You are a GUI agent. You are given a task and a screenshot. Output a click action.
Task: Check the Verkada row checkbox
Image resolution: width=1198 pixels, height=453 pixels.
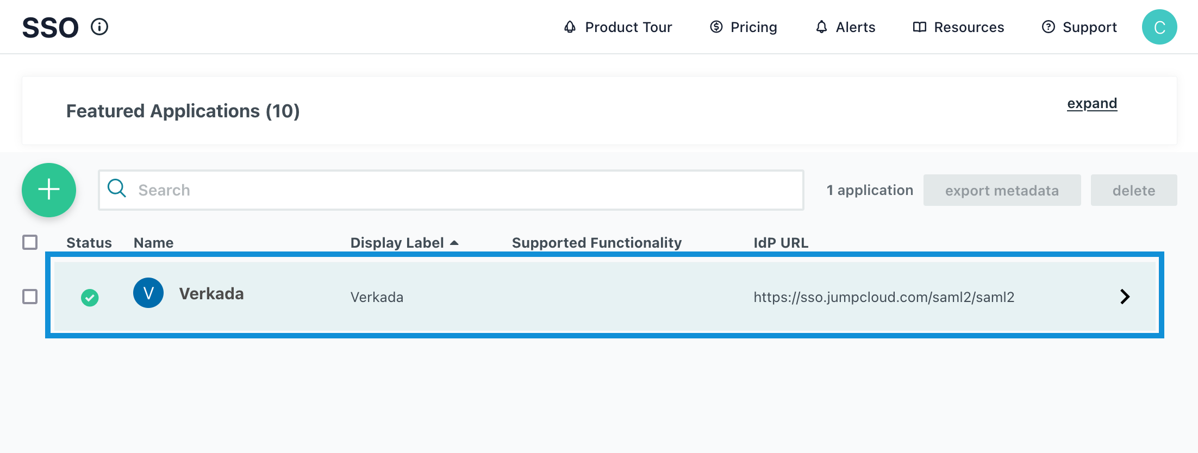click(30, 297)
